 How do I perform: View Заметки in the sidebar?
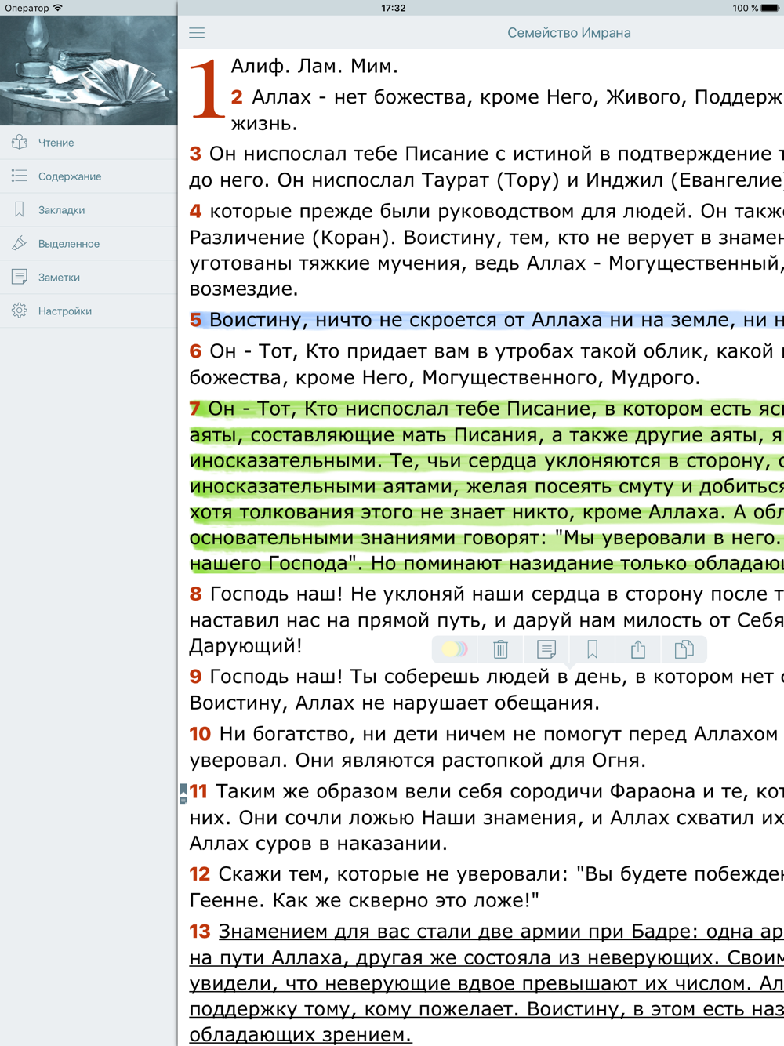[89, 278]
